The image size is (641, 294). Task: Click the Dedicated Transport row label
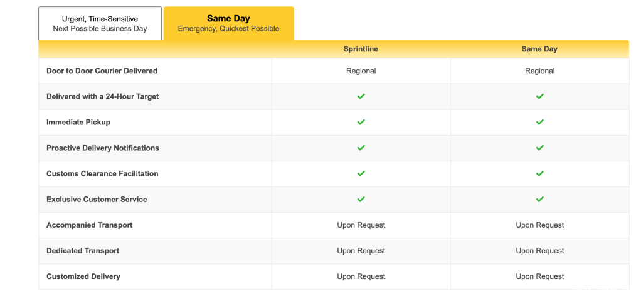pyautogui.click(x=83, y=251)
